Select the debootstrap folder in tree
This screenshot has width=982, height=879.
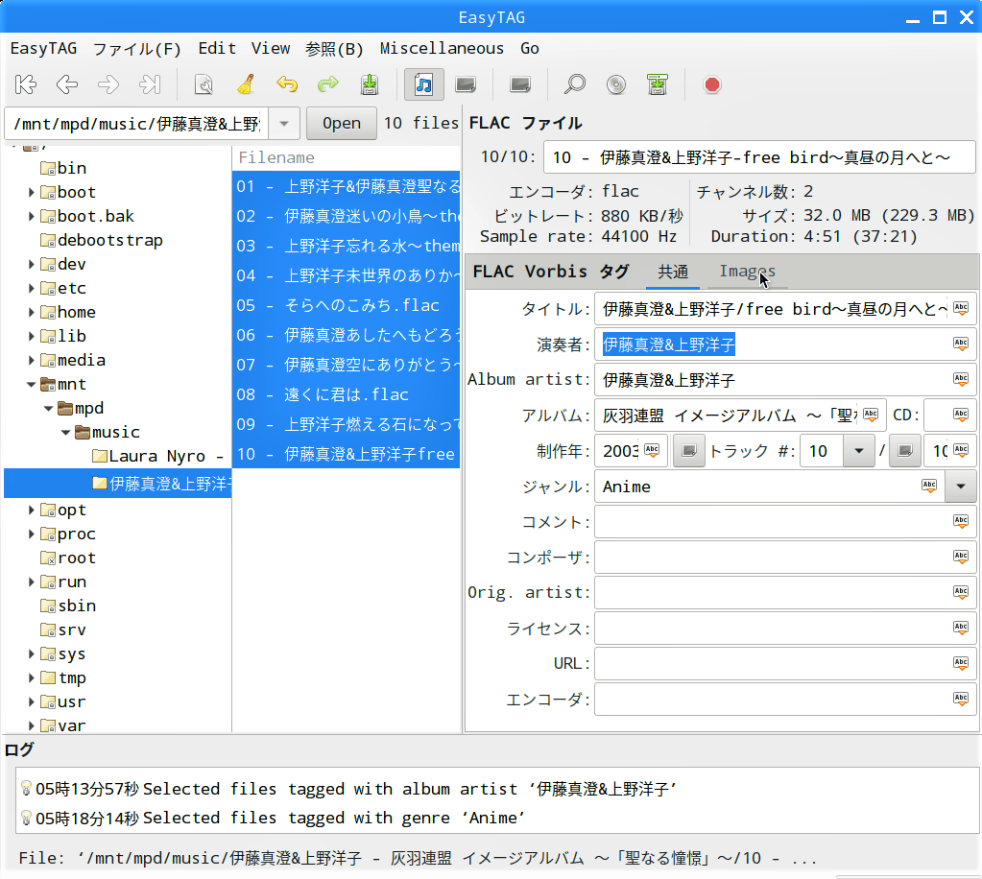click(109, 241)
